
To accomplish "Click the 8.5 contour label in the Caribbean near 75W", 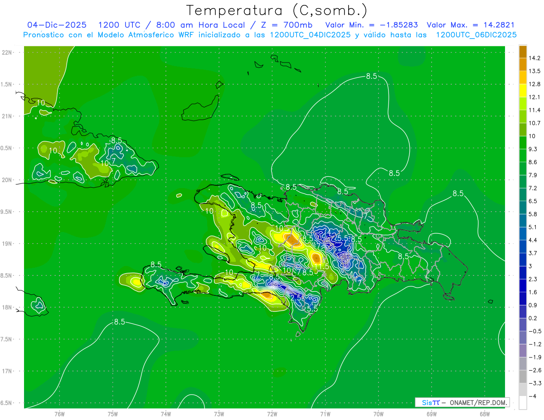I will (119, 322).
